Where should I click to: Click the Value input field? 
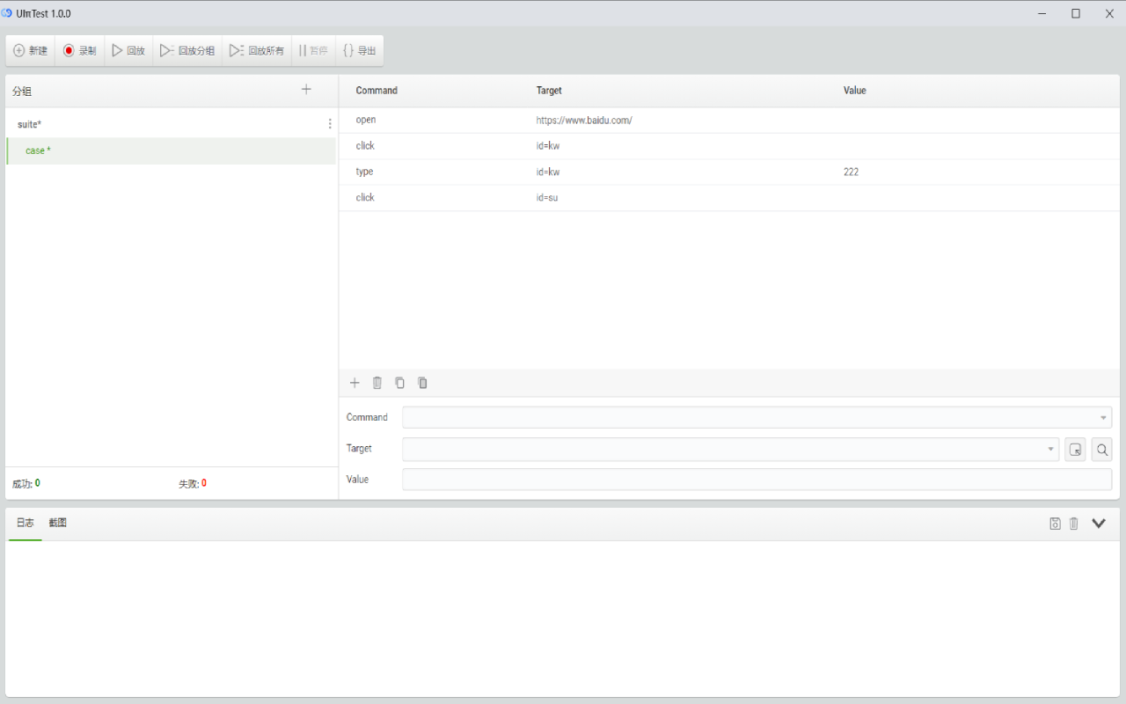pyautogui.click(x=757, y=480)
